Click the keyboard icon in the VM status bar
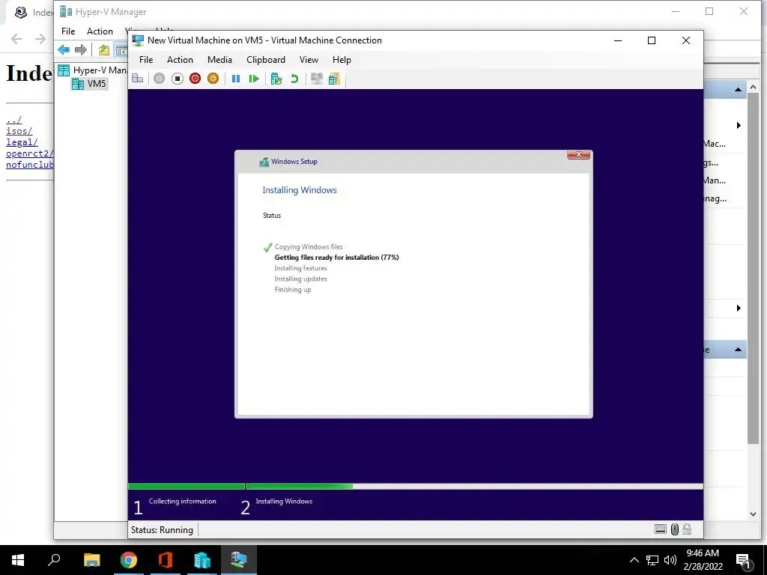 coord(661,529)
